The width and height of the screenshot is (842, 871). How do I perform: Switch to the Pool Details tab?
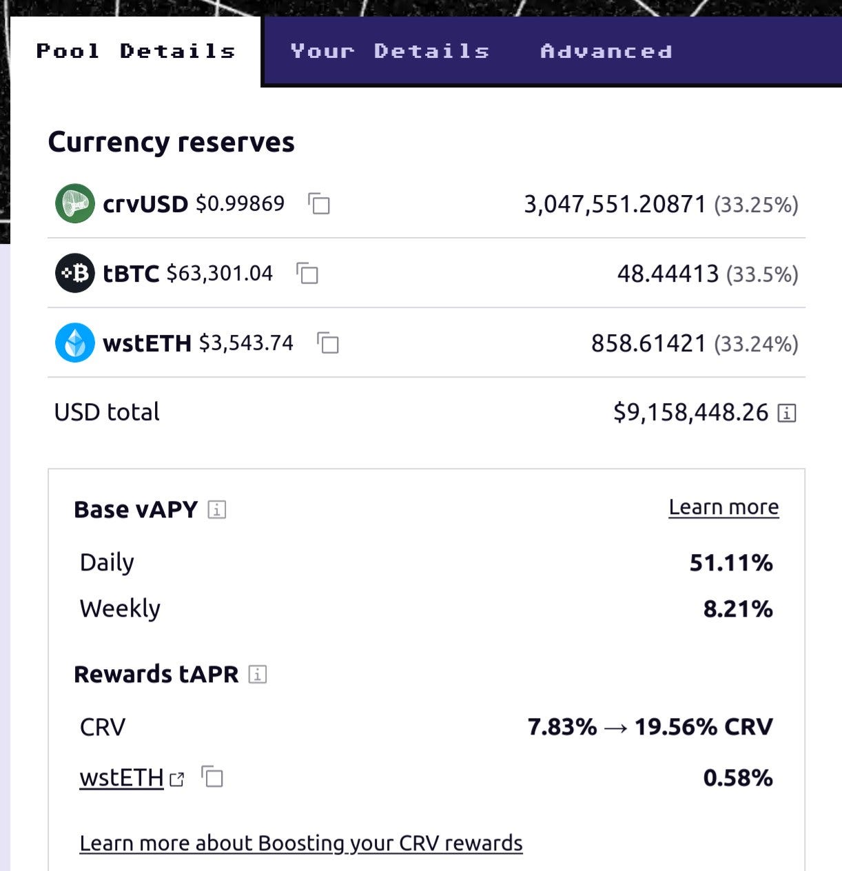(136, 51)
